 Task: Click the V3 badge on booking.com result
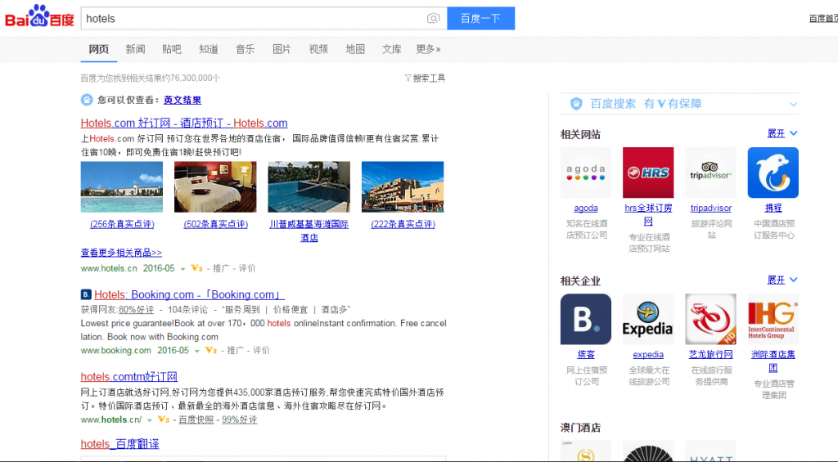(x=210, y=350)
